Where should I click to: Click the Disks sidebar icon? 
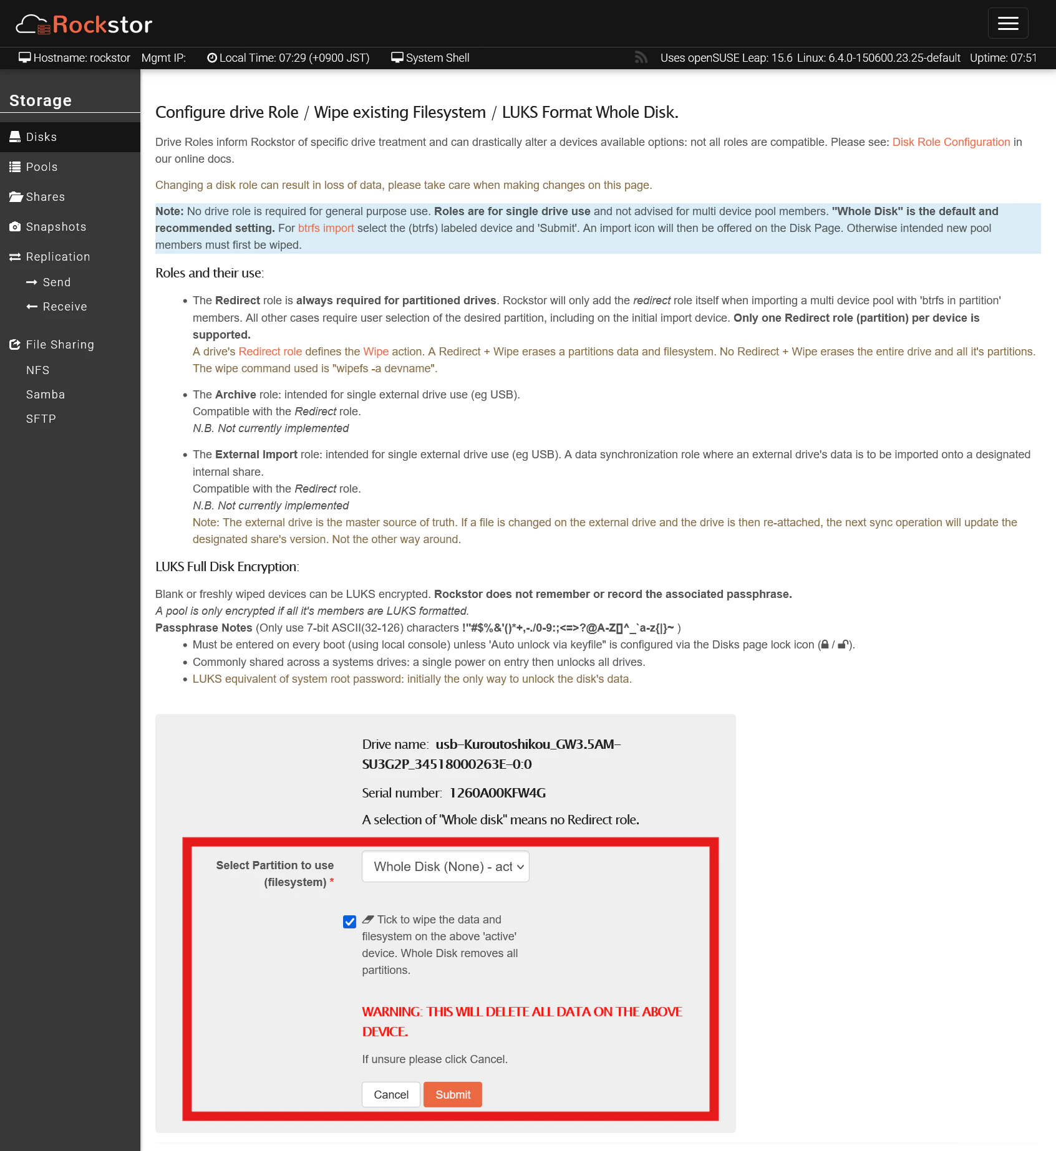15,137
